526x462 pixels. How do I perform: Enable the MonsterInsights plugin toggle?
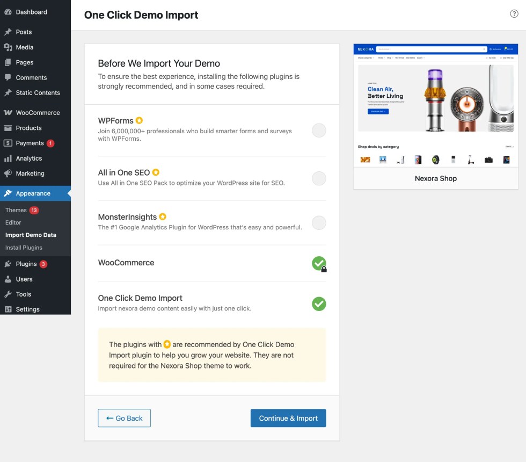click(x=319, y=222)
